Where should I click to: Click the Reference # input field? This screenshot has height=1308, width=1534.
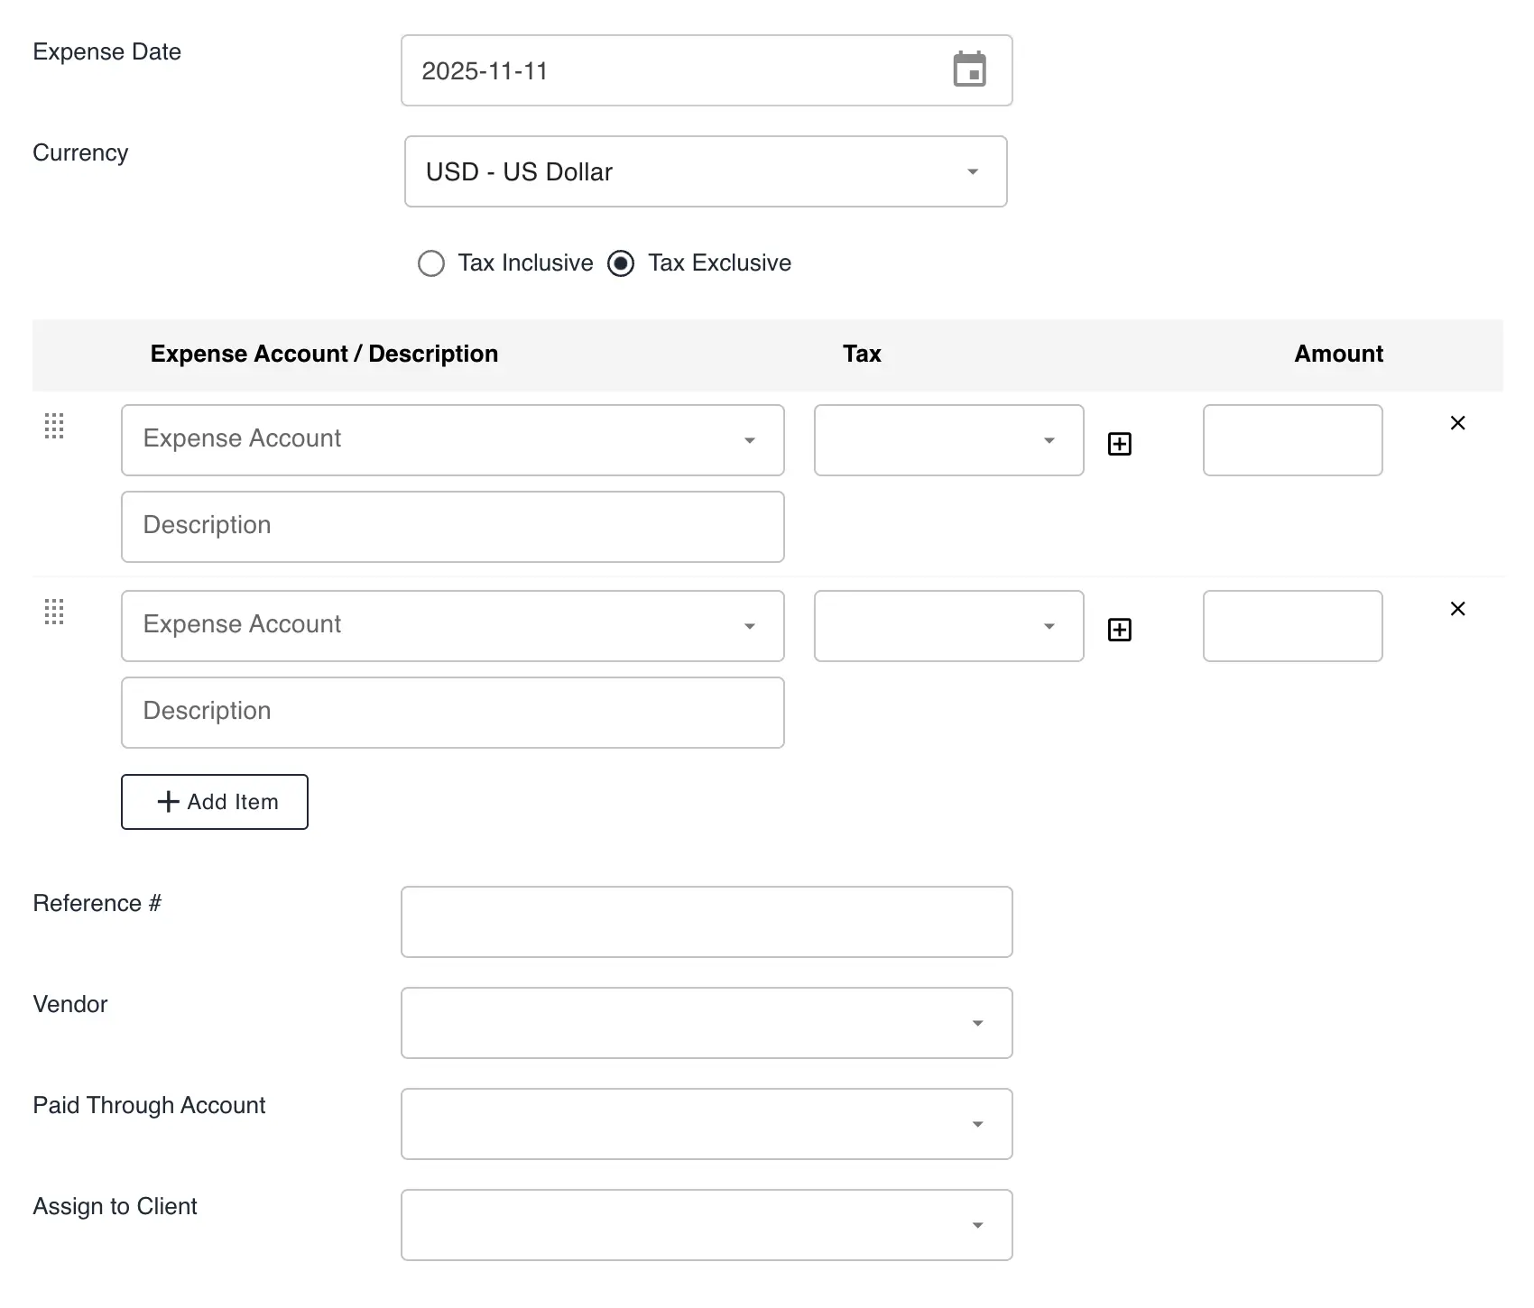tap(707, 921)
